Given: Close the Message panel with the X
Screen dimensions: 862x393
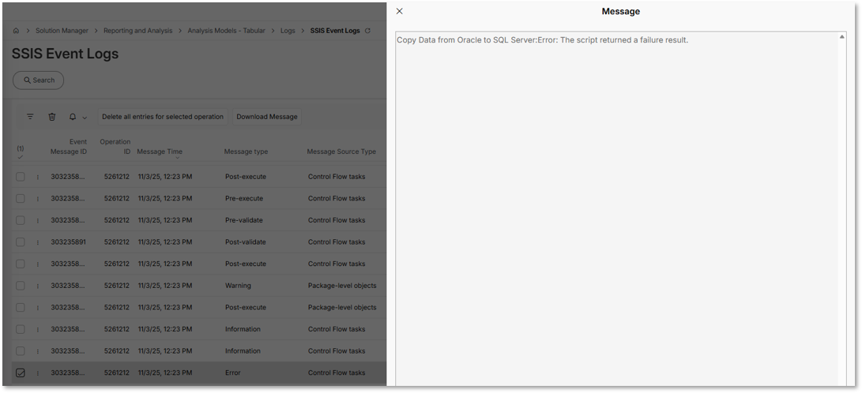Looking at the screenshot, I should (400, 11).
